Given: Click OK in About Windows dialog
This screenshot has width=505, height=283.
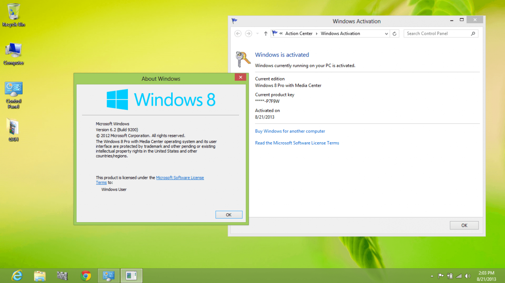Looking at the screenshot, I should 229,215.
